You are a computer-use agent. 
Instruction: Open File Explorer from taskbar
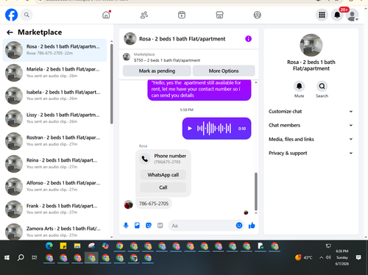click(77, 246)
